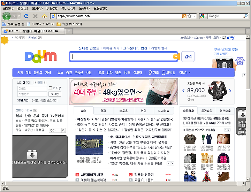Click the yellow sun icon at top-left
This screenshot has width=251, height=192.
(x=5, y=40)
